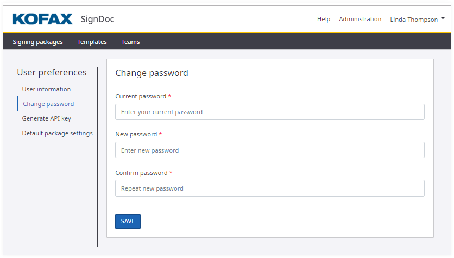Image resolution: width=454 pixels, height=258 pixels.
Task: Open the Teams tab
Action: pyautogui.click(x=130, y=42)
